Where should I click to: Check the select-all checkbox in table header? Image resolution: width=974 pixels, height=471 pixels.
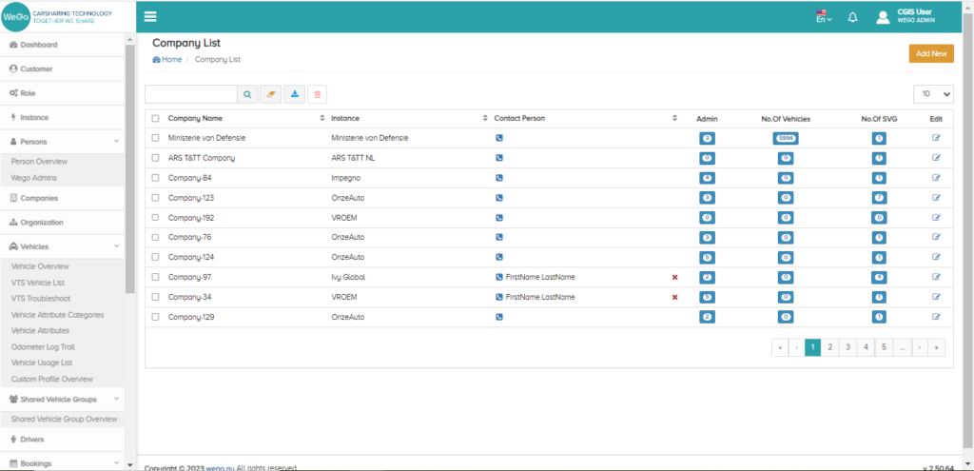coord(156,119)
